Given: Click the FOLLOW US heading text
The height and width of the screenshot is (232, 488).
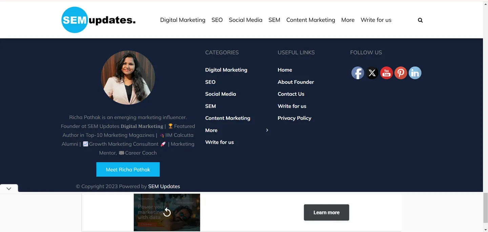Looking at the screenshot, I should 366,52.
